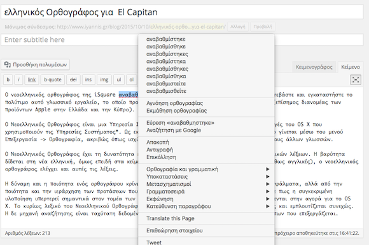Click the bold 'b' toolbar button

click(8, 80)
